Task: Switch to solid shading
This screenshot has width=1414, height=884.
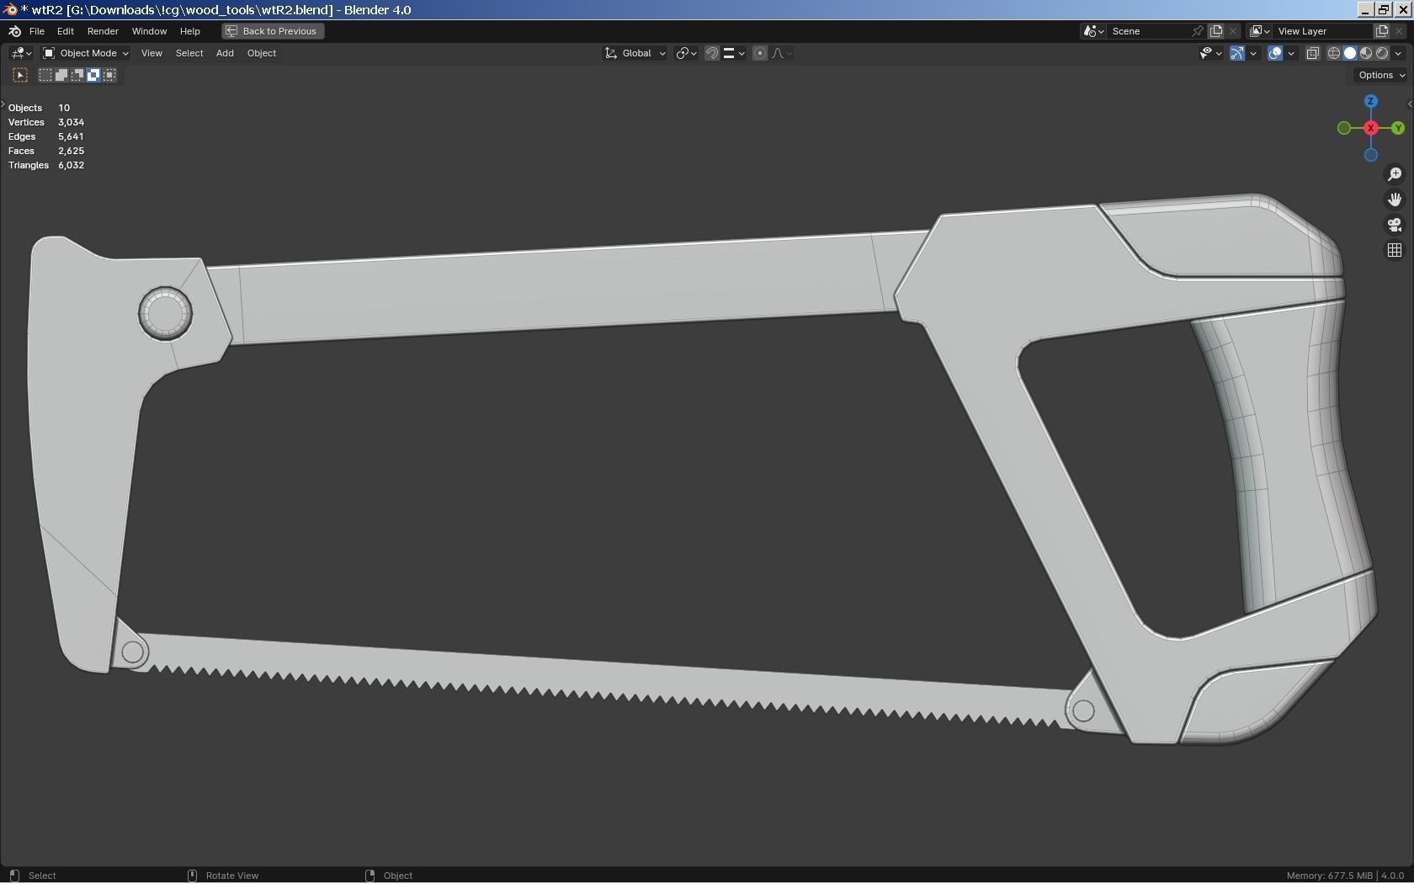Action: [x=1350, y=53]
